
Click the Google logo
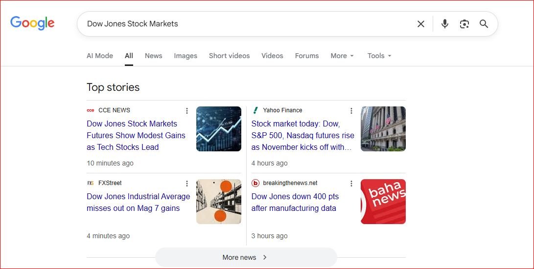[x=32, y=23]
